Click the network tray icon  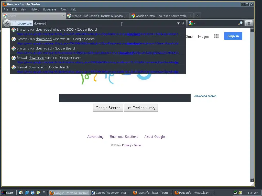tap(236, 193)
